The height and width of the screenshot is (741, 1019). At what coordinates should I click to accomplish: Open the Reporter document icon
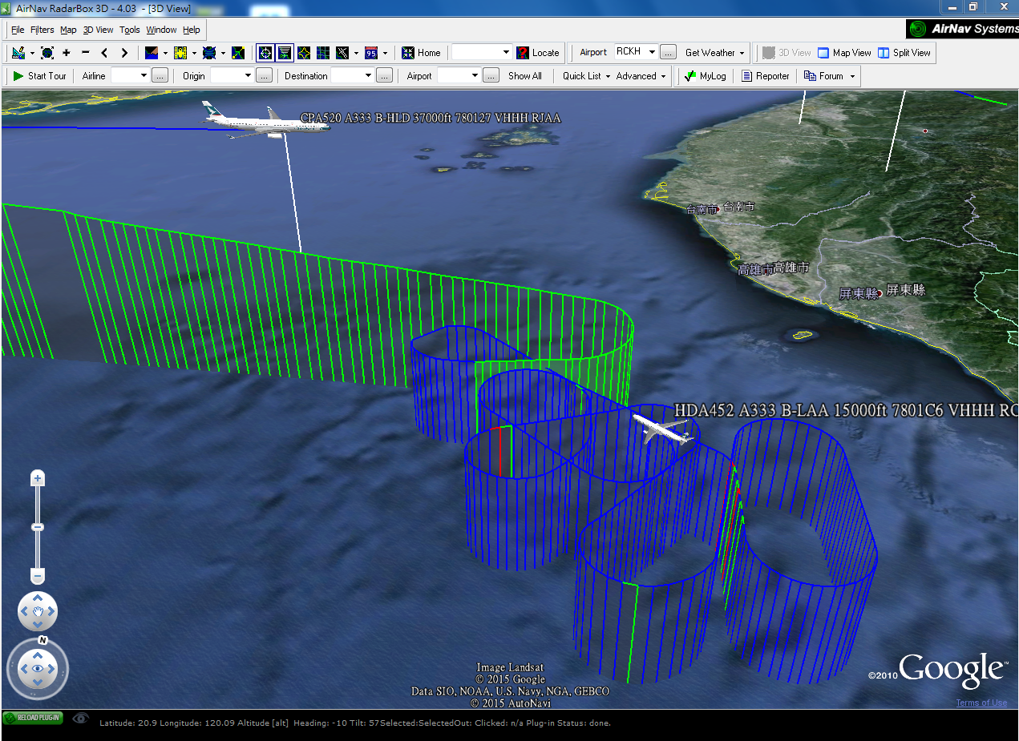tap(766, 76)
